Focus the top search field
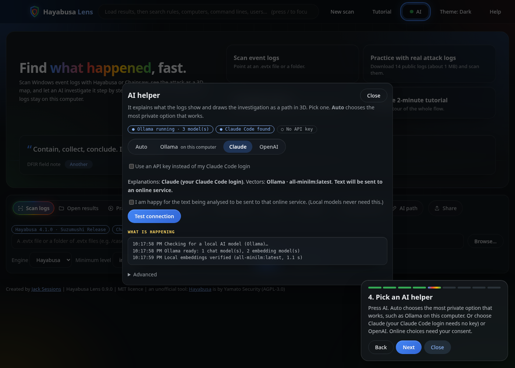Viewport: 515px width, 368px height. [x=208, y=12]
